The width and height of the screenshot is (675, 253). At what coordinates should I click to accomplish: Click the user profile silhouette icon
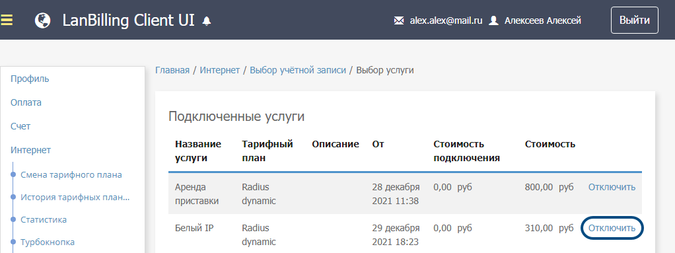click(x=494, y=20)
